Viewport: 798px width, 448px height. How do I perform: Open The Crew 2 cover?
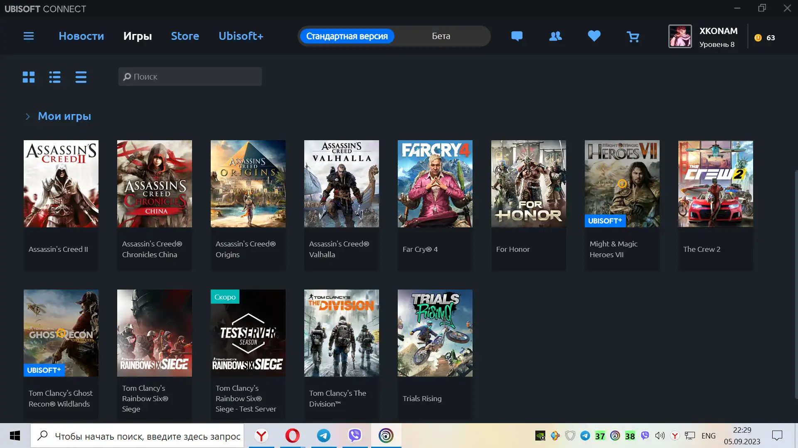[x=716, y=184]
